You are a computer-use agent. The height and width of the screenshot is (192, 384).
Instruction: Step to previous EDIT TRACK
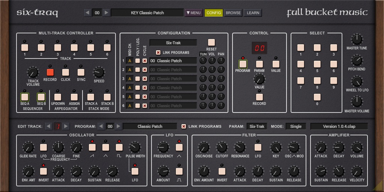(49, 126)
